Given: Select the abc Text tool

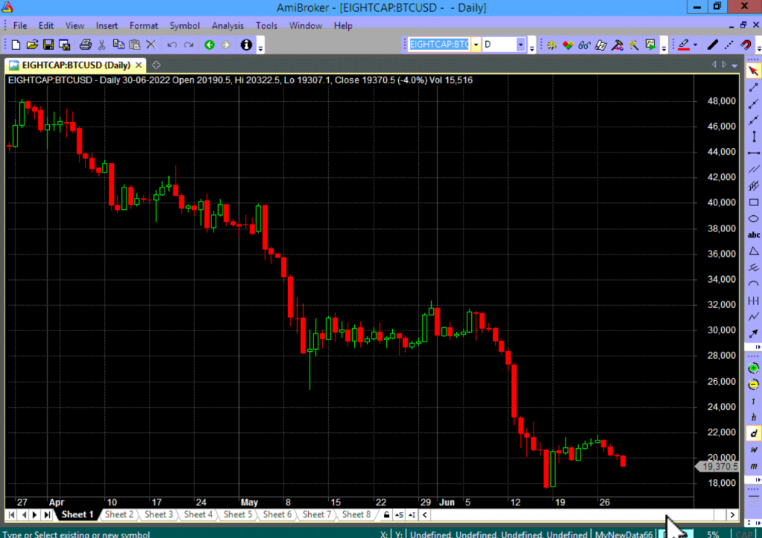Looking at the screenshot, I should point(753,235).
